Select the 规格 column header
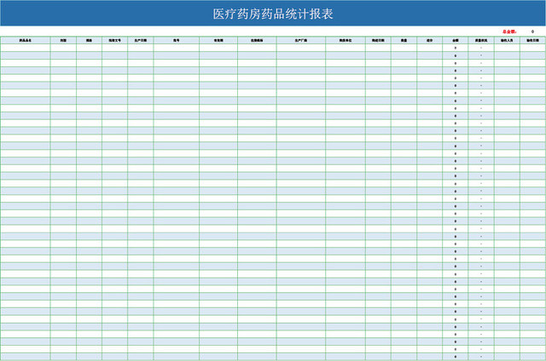Screen dimensions: 546x361 coord(89,40)
